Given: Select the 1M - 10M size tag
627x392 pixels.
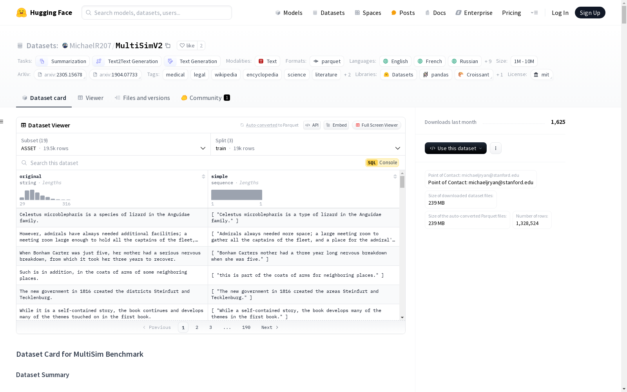Looking at the screenshot, I should pyautogui.click(x=524, y=61).
